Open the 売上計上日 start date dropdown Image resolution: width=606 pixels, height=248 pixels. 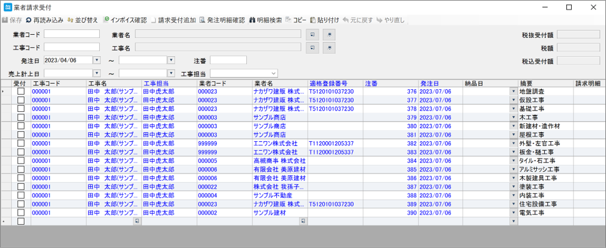[96, 74]
